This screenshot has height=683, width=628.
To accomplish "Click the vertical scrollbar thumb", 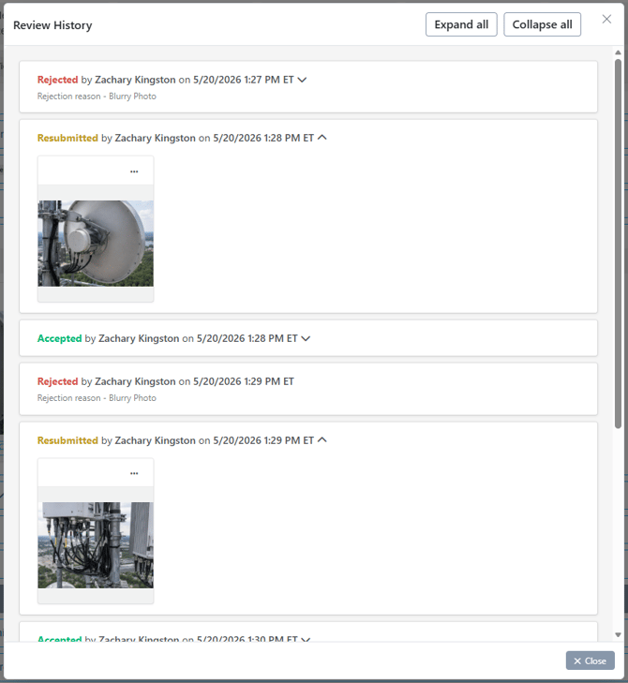I will tap(618, 244).
